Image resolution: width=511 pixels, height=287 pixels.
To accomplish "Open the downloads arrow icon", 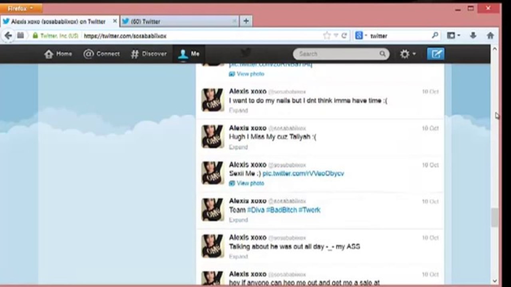I will click(x=473, y=35).
